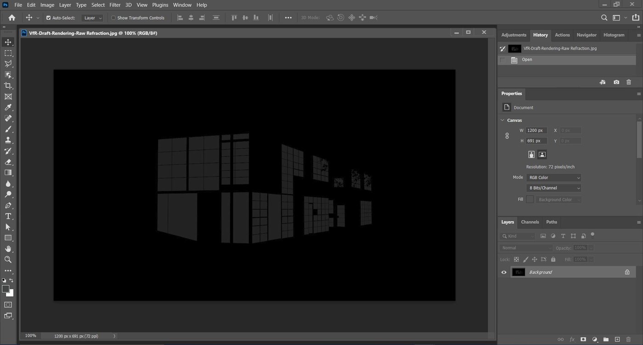643x345 pixels.
Task: Delete the current history state
Action: [629, 82]
